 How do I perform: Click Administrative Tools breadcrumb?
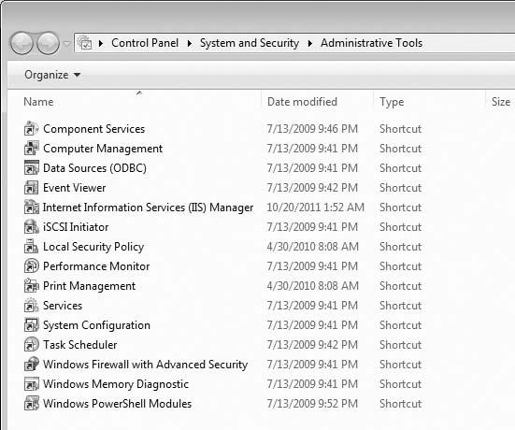371,43
